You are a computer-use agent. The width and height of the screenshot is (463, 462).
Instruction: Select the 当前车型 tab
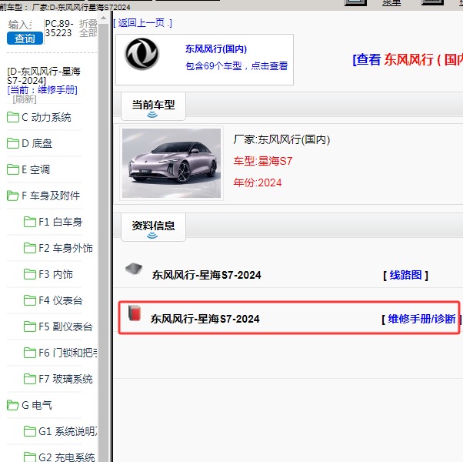pyautogui.click(x=153, y=106)
